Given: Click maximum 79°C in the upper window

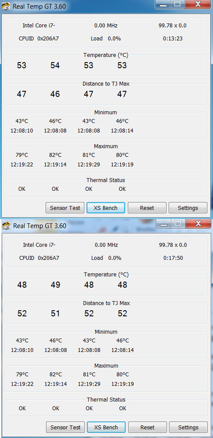Looking at the screenshot, I should click(x=22, y=155).
